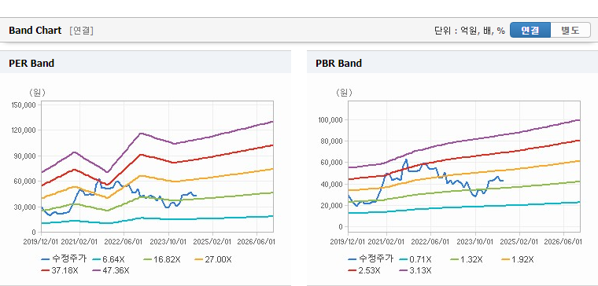This screenshot has width=598, height=286.
Task: Click the 단위 : 억원, 배, % label
Action: 470,31
